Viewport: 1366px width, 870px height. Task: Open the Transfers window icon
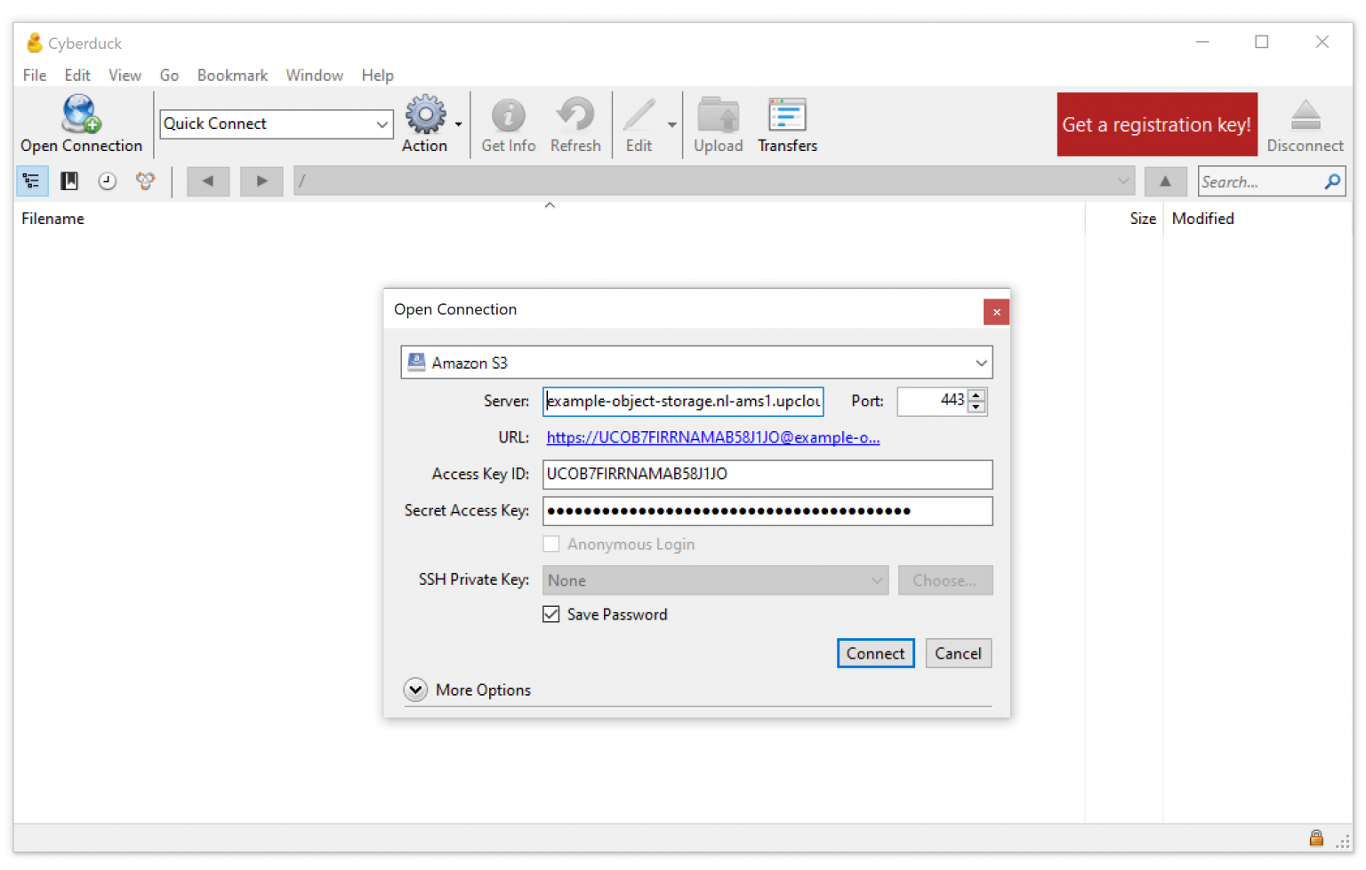click(787, 115)
